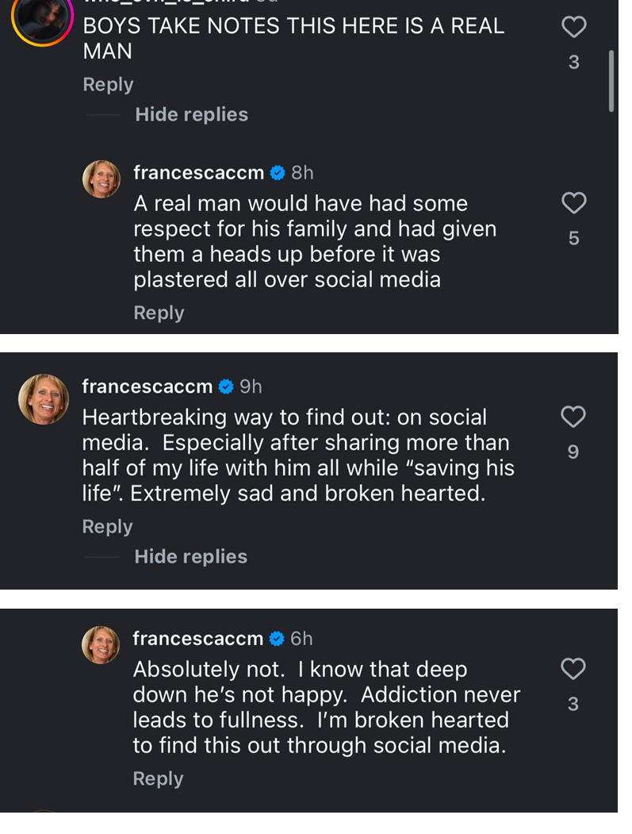
Task: Reply to the "Heartbreaking way to find out" comment
Action: (107, 526)
